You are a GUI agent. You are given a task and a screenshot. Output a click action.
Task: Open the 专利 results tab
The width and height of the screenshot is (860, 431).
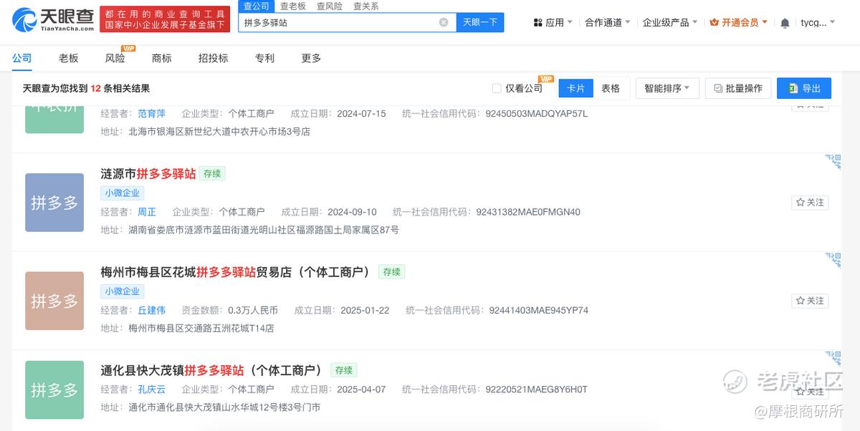264,58
